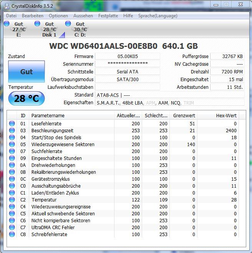Click the Aktueller value 122 of Temperatur

click(136, 200)
